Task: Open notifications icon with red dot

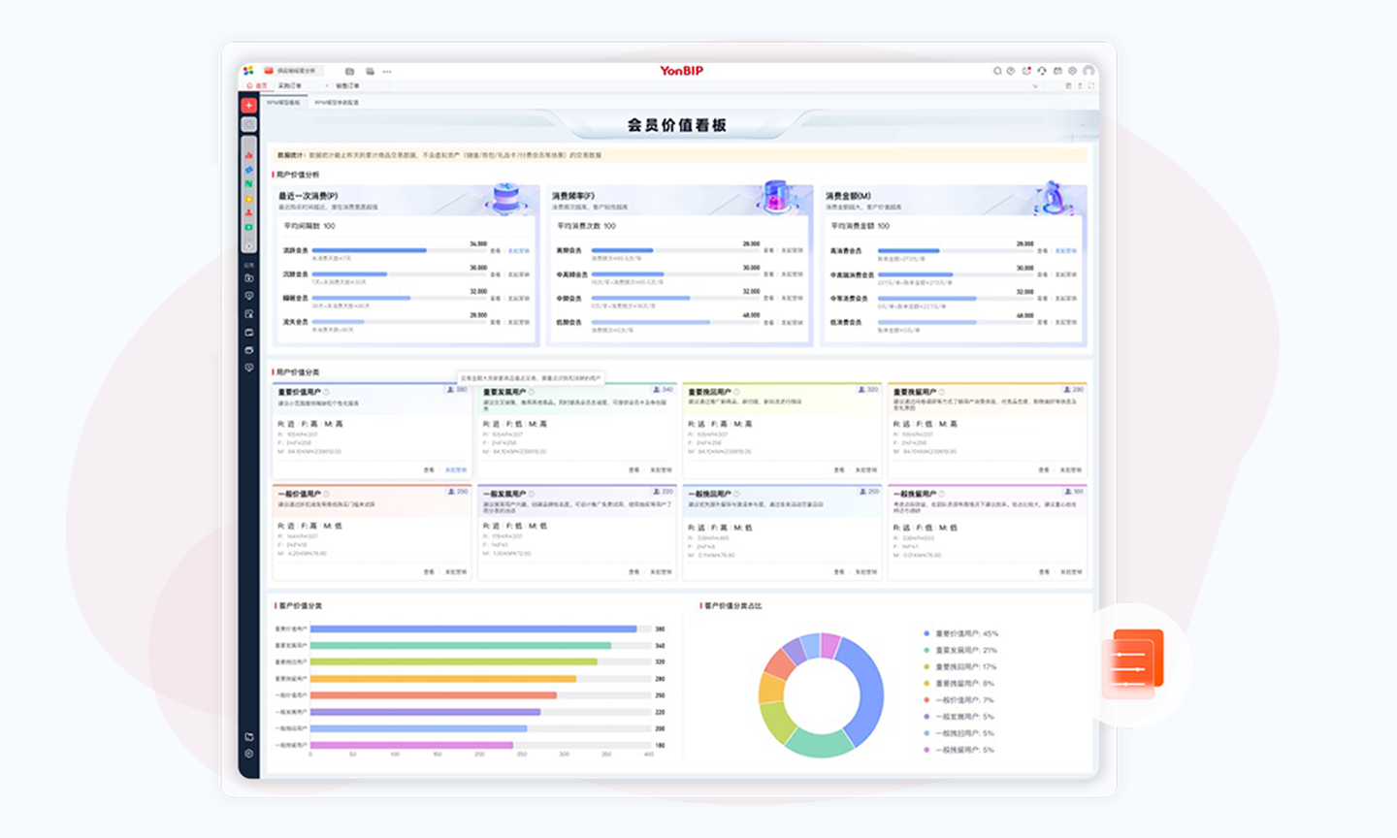Action: [x=1026, y=71]
